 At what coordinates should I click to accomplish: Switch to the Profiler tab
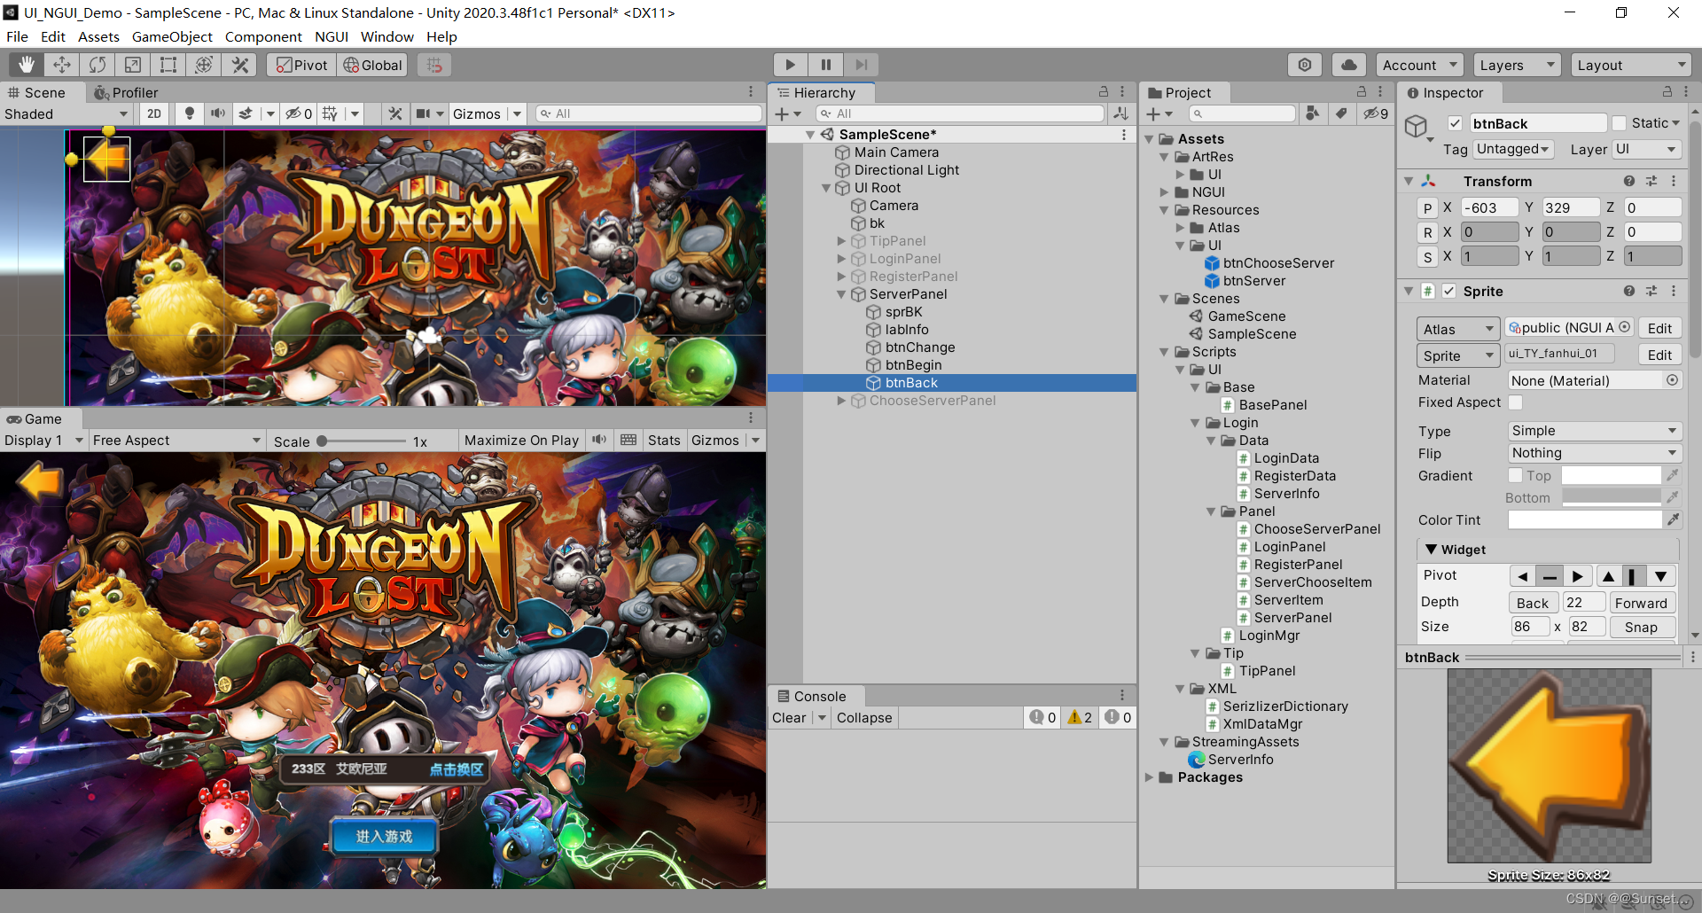pos(126,92)
